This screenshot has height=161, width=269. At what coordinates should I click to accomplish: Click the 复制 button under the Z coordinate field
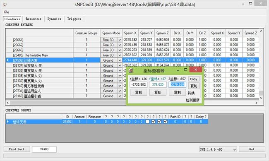point(177,92)
